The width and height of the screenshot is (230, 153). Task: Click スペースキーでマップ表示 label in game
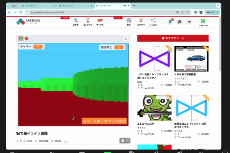[104, 121]
